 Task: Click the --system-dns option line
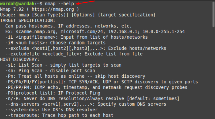pos(51,110)
